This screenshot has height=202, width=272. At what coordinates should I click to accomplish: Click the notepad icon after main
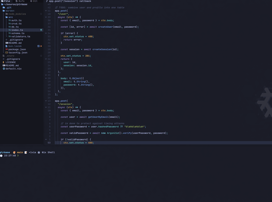(26, 152)
